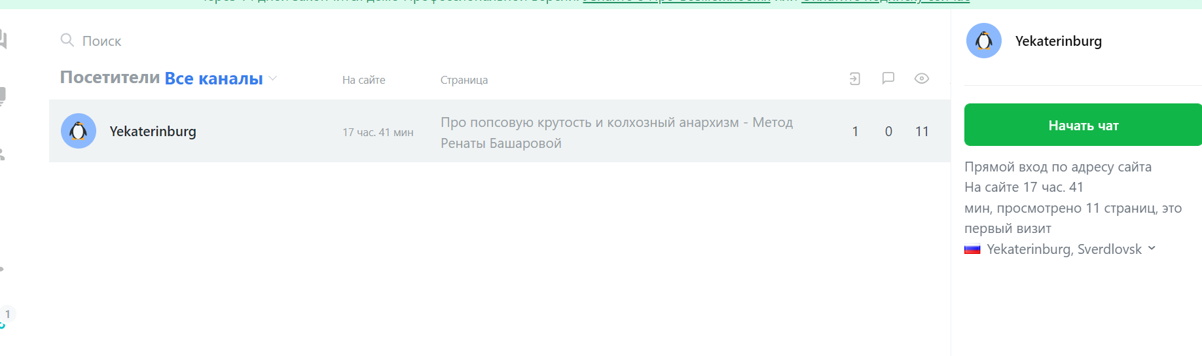Open the Все каналы channel filter
Viewport: 1202px width, 356px height.
pyautogui.click(x=213, y=79)
